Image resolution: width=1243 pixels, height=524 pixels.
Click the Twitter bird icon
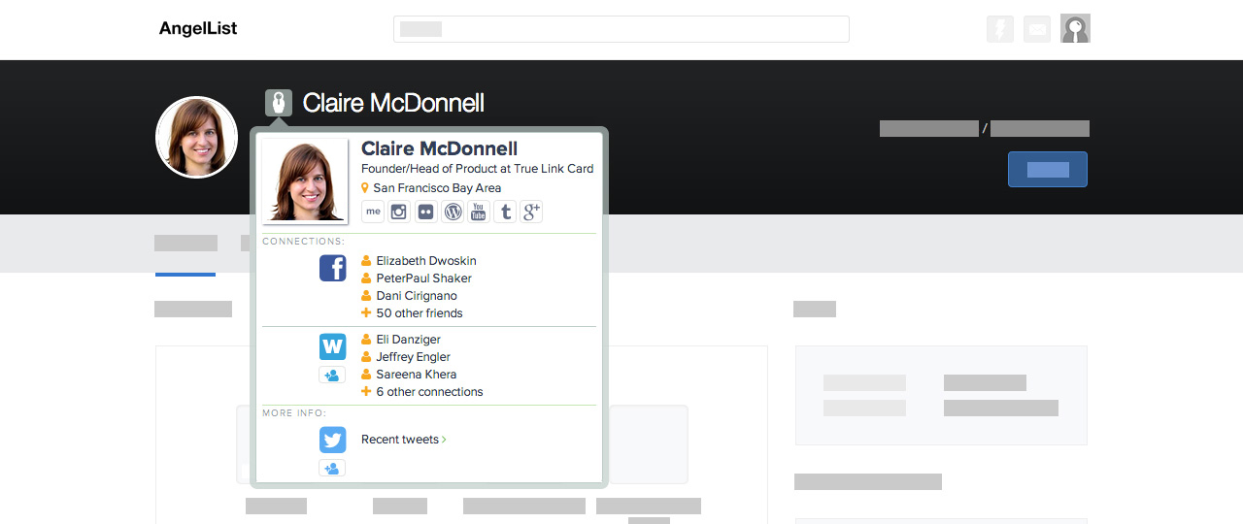click(332, 440)
